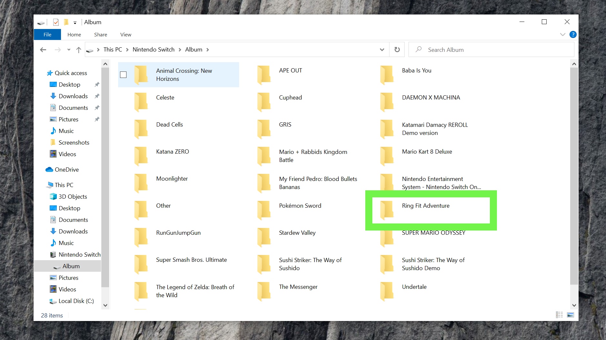
Task: Select Local Disk (C:) in navigation pane
Action: [x=71, y=301]
